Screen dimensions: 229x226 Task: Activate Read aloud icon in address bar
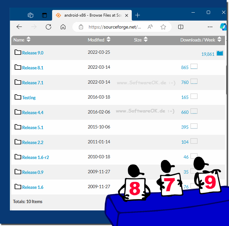coord(150,27)
